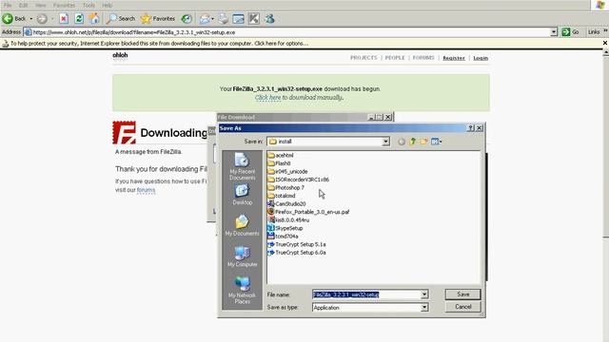Open the PROJECTS link on ohloh page
The width and height of the screenshot is (609, 342).
click(x=363, y=58)
